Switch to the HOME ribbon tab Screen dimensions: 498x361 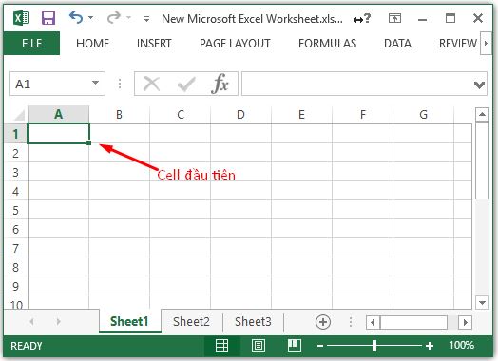coord(93,44)
